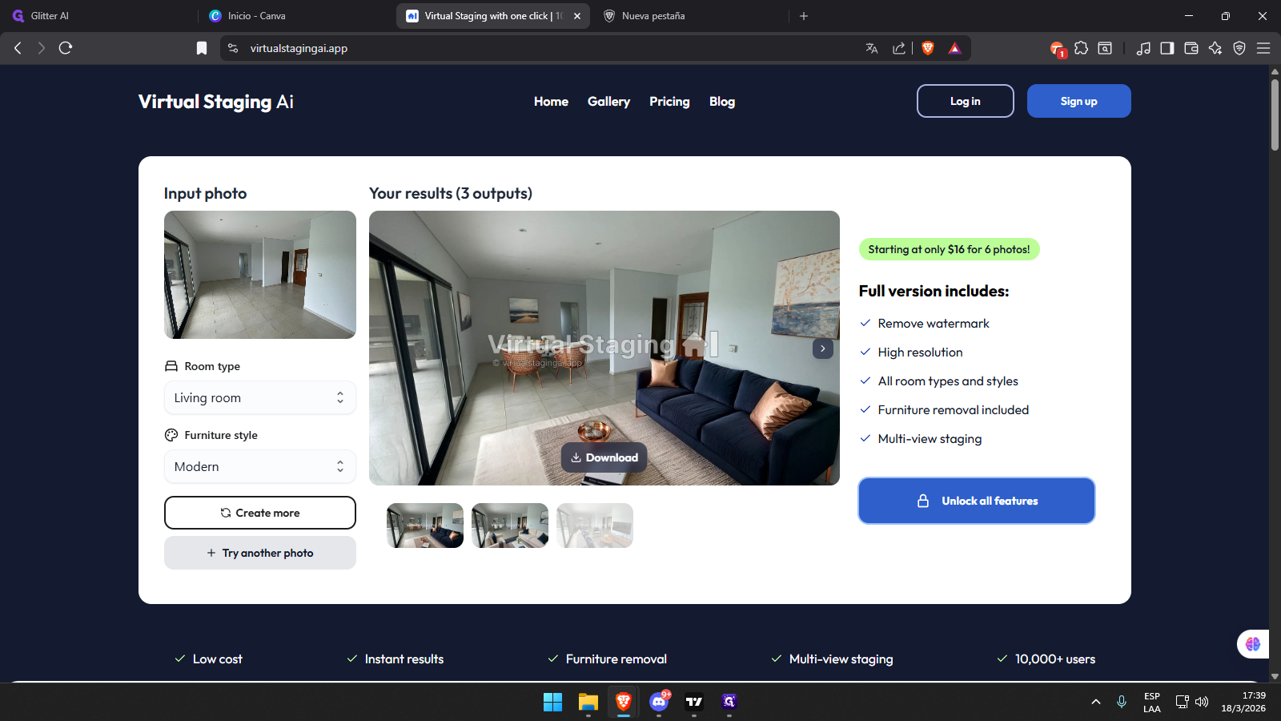Open the Pricing menu item

click(x=669, y=102)
